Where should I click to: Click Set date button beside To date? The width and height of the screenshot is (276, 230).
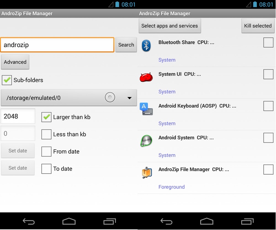(x=18, y=168)
